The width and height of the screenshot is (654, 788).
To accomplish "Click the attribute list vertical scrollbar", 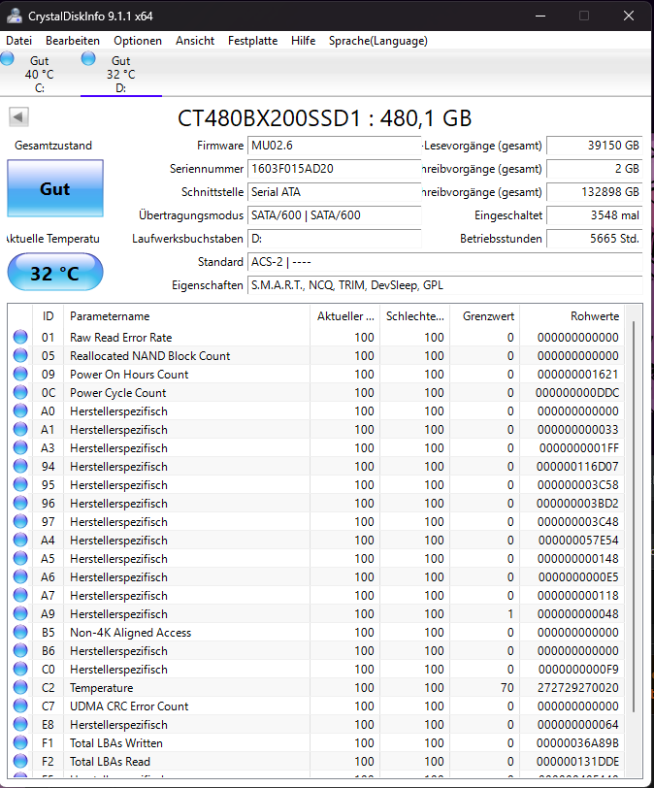I will (x=634, y=516).
